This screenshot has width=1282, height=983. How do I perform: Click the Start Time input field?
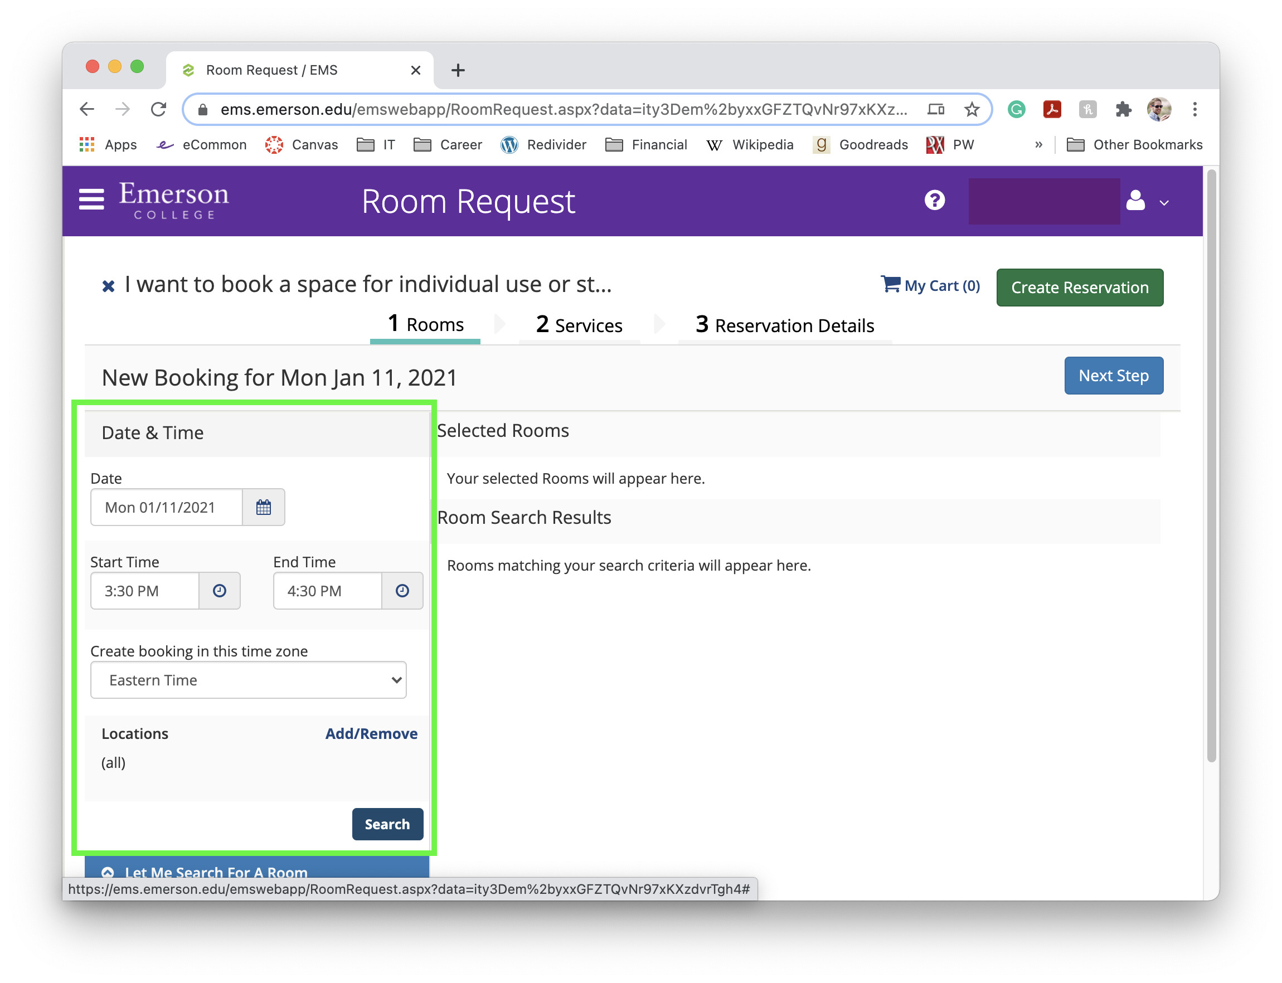pos(145,591)
